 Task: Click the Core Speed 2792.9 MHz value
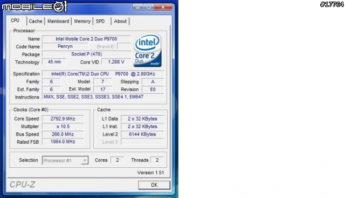click(63, 119)
